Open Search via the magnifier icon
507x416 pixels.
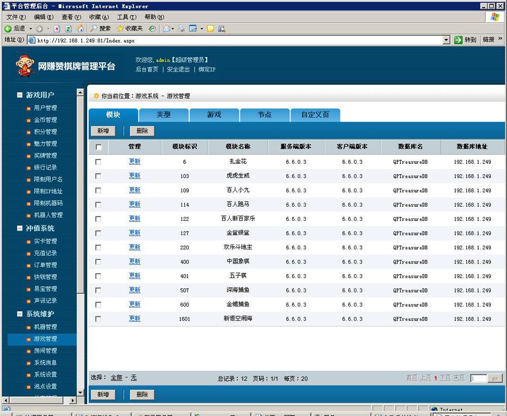[94, 29]
